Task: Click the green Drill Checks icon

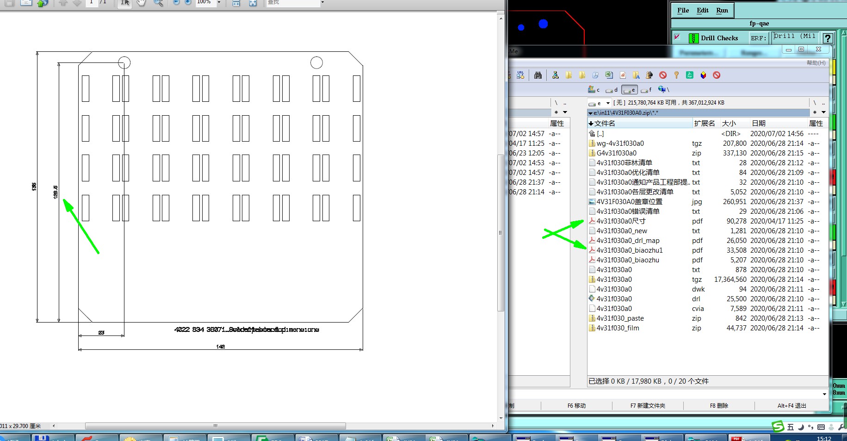Action: [x=693, y=38]
